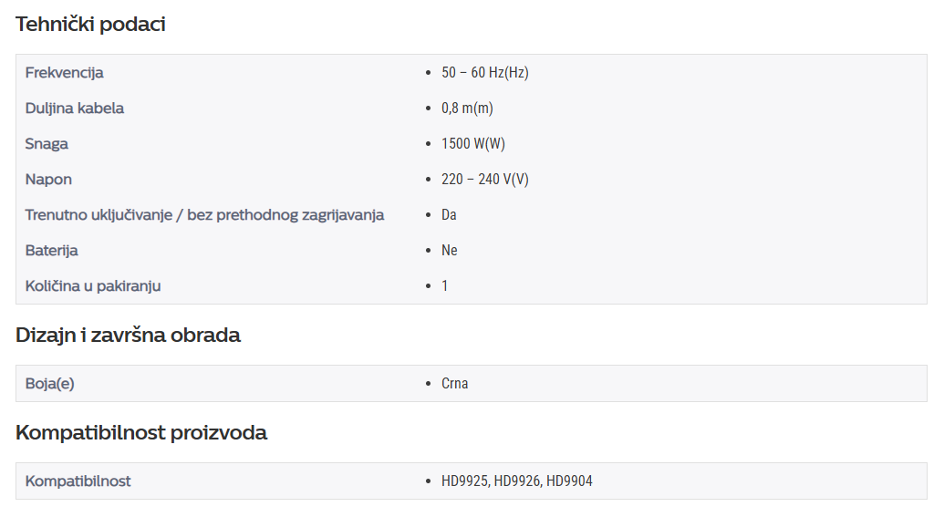Select the Frekvencija label

point(65,73)
